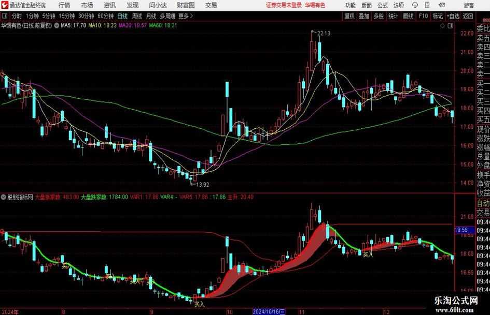Switch to 5分钟 chart period
The height and width of the screenshot is (315, 490).
48,16
